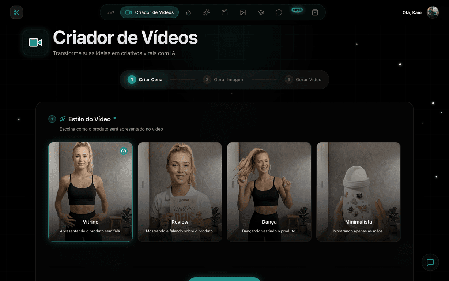449x281 pixels.
Task: Open the flame icon section
Action: click(188, 12)
